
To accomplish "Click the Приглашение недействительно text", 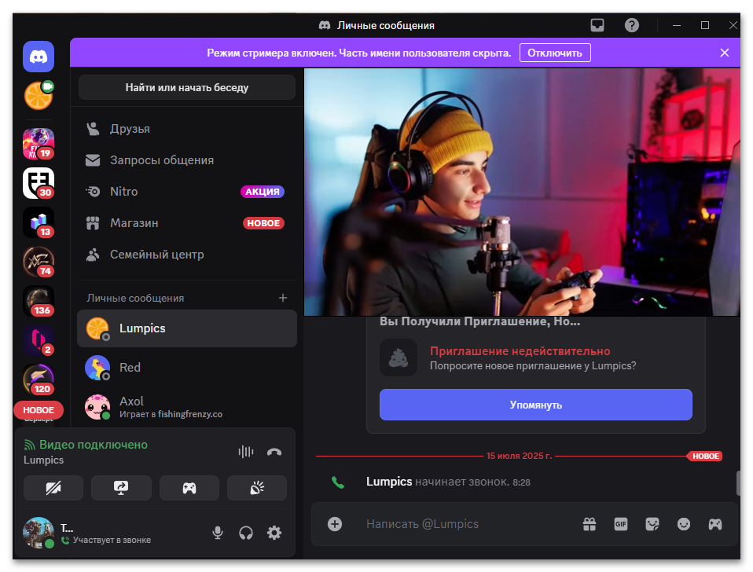I will (x=520, y=351).
